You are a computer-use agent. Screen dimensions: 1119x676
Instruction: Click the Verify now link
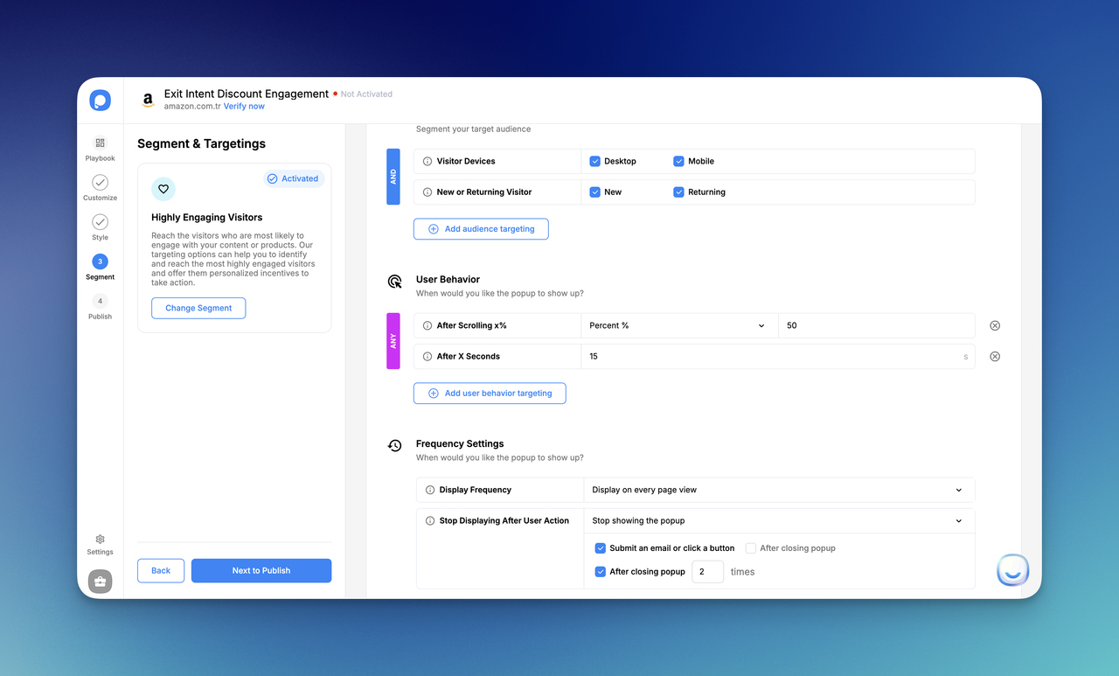[x=244, y=106]
